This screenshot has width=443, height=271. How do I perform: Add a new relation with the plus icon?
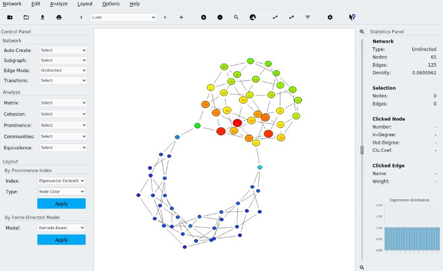181,17
